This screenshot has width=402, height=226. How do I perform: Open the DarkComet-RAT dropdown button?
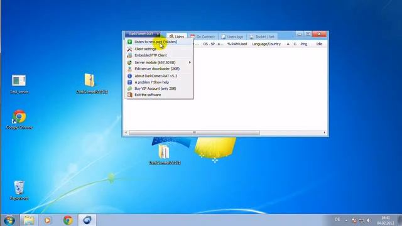[143, 34]
